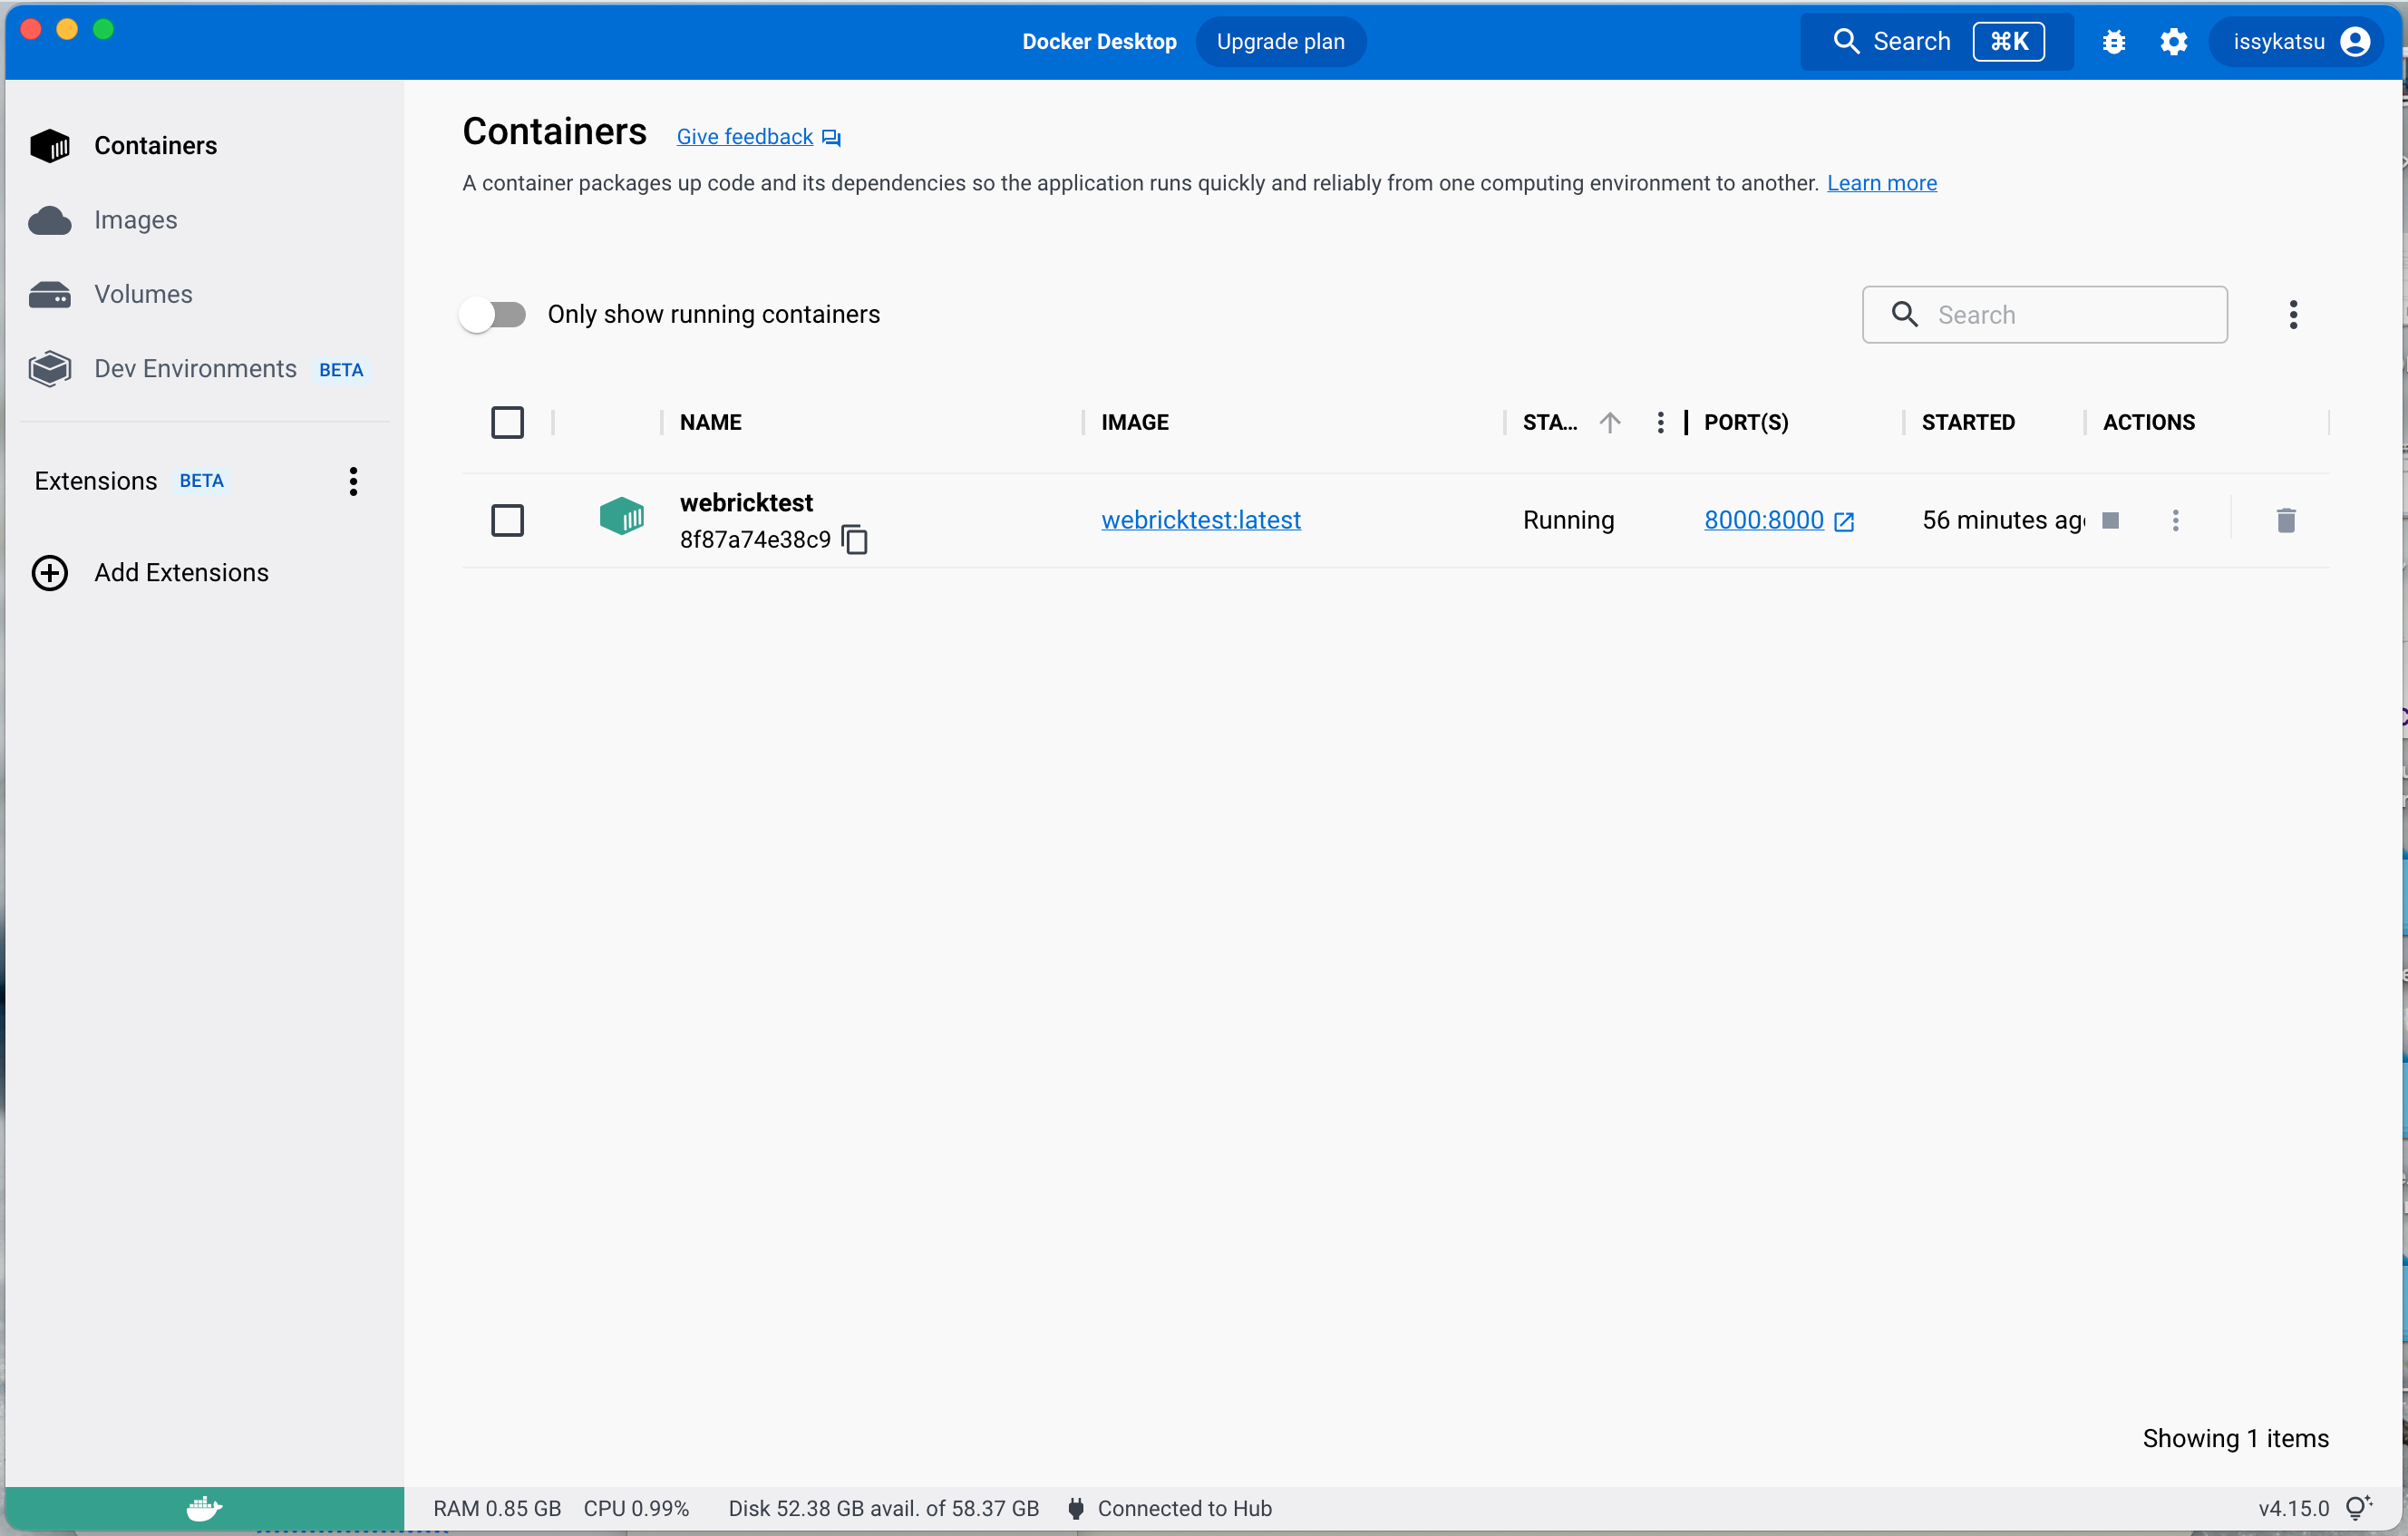Open the table options menu beside search
This screenshot has height=1536, width=2408.
tap(2293, 315)
